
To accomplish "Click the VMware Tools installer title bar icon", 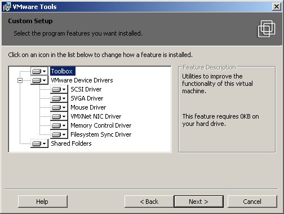I will click(7, 7).
